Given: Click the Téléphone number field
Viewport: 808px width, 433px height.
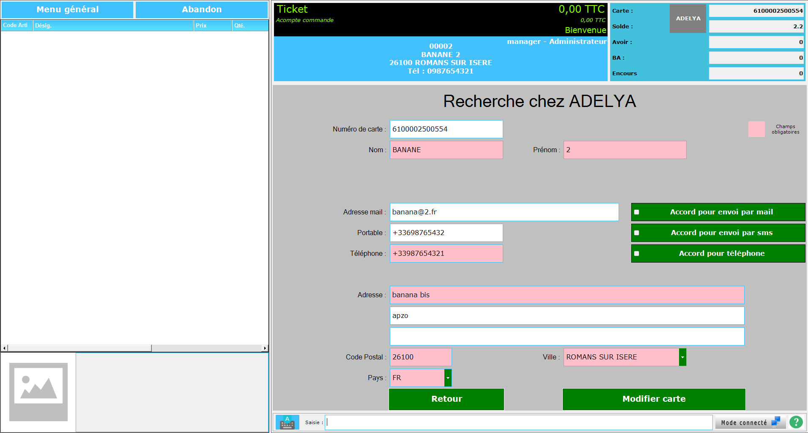Looking at the screenshot, I should 446,253.
